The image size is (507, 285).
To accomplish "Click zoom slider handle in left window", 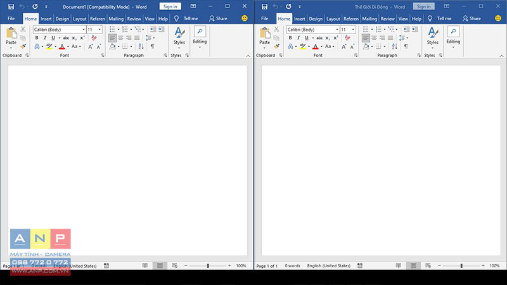I will pos(208,265).
